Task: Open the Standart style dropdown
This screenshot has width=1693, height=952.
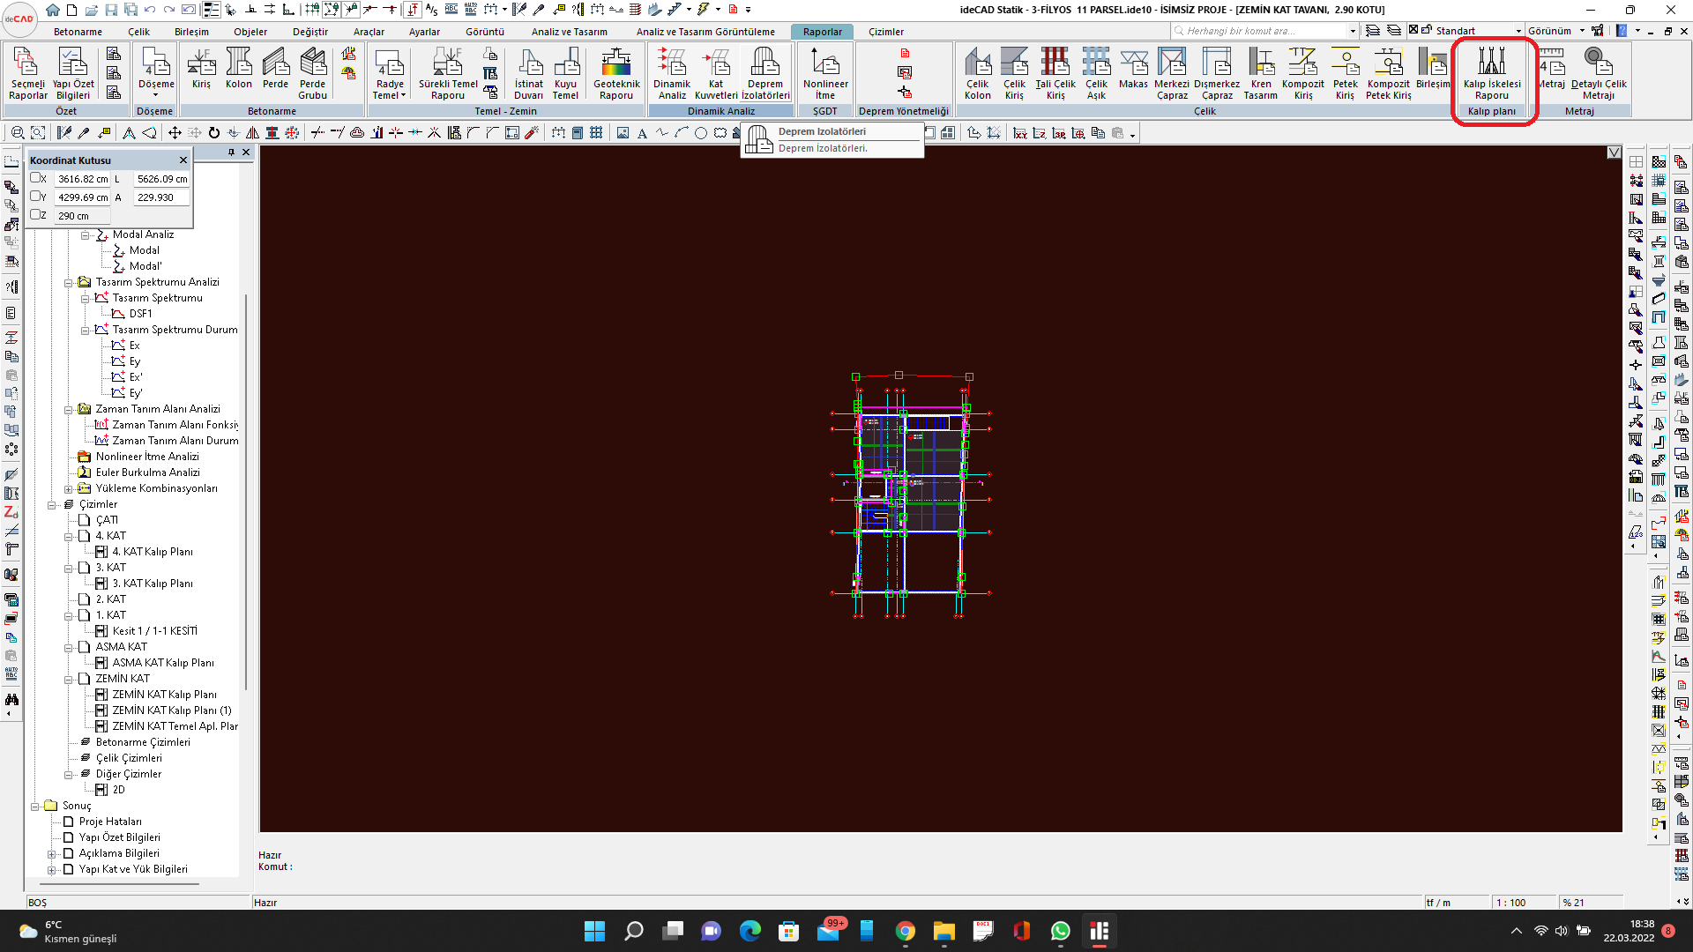Action: pyautogui.click(x=1518, y=31)
